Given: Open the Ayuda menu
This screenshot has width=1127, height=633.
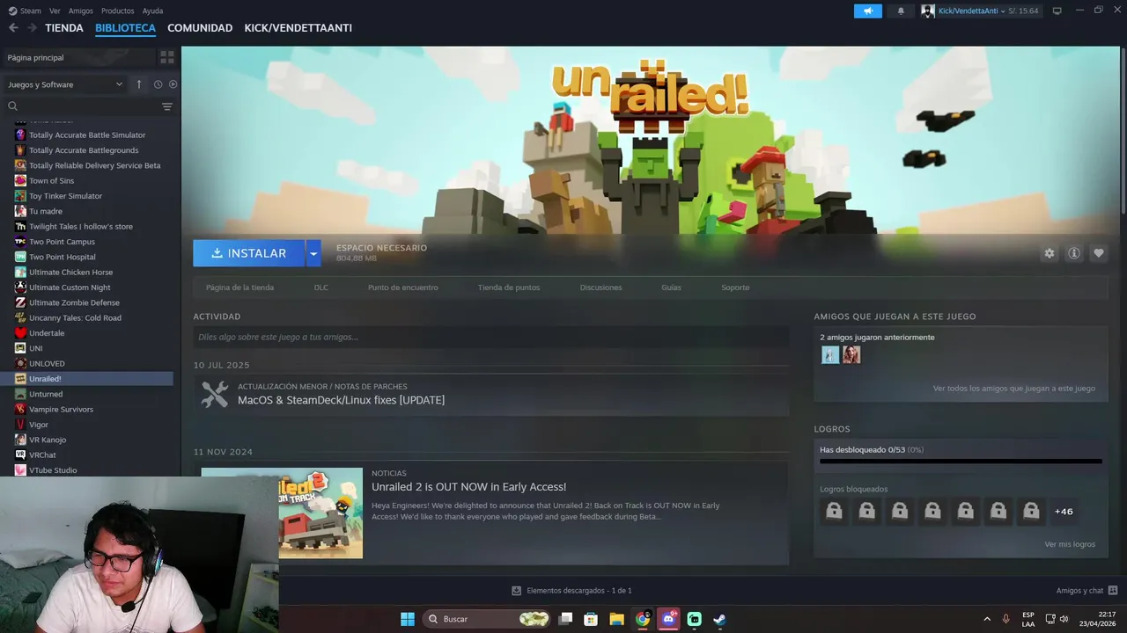Looking at the screenshot, I should [x=152, y=11].
